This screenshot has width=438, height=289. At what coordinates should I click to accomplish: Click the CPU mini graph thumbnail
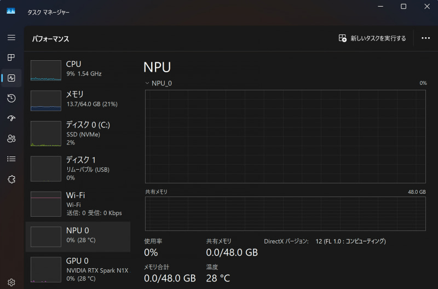click(46, 71)
